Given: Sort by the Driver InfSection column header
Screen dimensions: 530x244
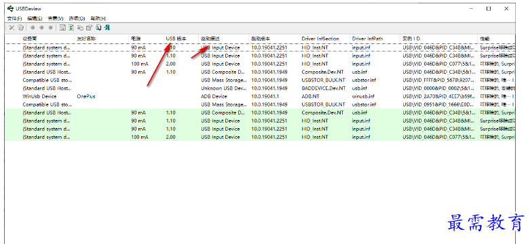Looking at the screenshot, I should pyautogui.click(x=324, y=39).
